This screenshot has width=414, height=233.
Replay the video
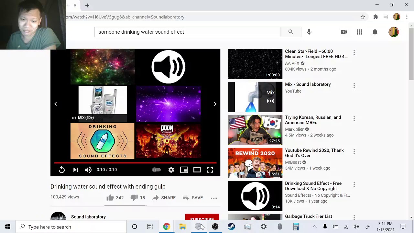(x=62, y=170)
